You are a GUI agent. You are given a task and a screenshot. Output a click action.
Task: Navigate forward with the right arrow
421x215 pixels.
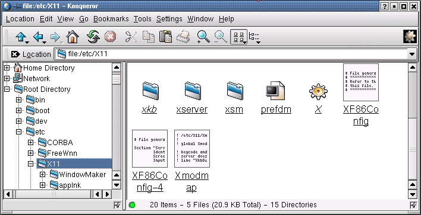pyautogui.click(x=56, y=37)
